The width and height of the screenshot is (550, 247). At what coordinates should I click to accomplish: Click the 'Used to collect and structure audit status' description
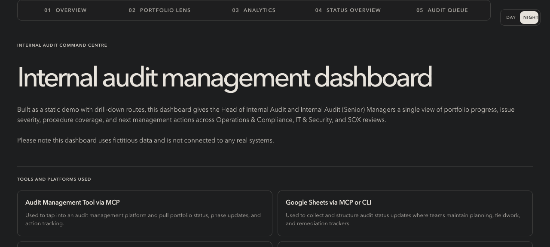tap(403, 219)
